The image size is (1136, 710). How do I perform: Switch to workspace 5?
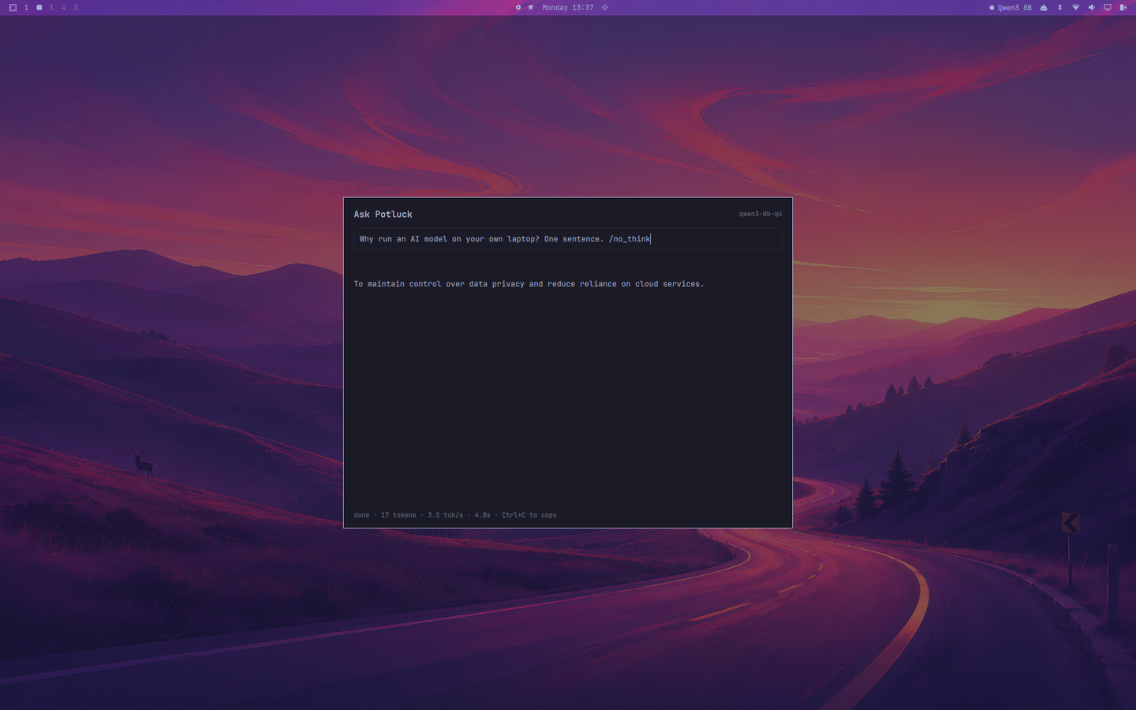point(76,7)
